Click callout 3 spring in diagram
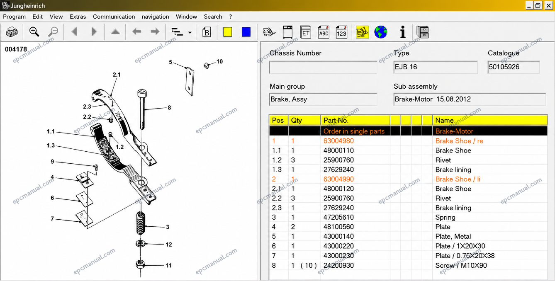 tap(168, 227)
